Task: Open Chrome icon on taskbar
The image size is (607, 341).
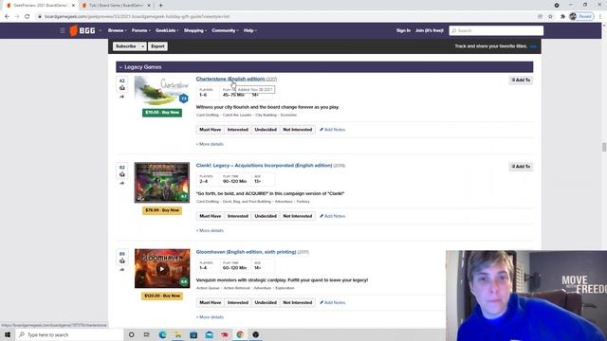Action: click(x=240, y=334)
